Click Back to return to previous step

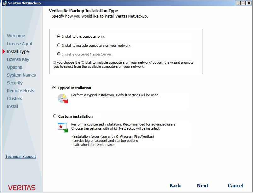[175, 185]
